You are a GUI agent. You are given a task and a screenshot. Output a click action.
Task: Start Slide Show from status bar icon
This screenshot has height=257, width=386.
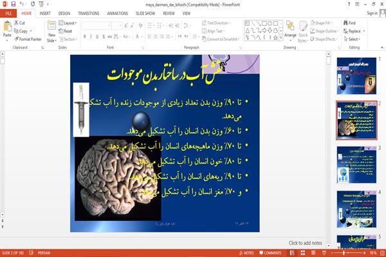click(x=324, y=252)
